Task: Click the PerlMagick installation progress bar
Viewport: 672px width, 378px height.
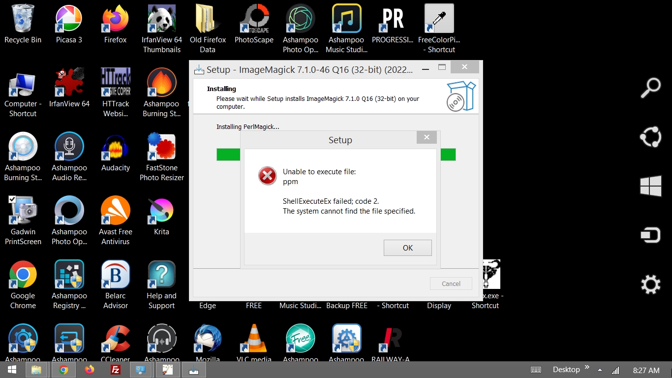Action: tap(228, 154)
